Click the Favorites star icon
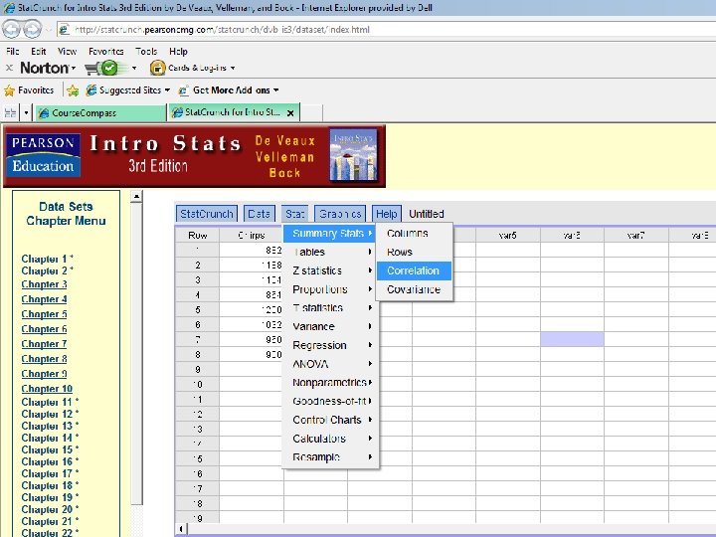Image resolution: width=716 pixels, height=537 pixels. point(9,90)
